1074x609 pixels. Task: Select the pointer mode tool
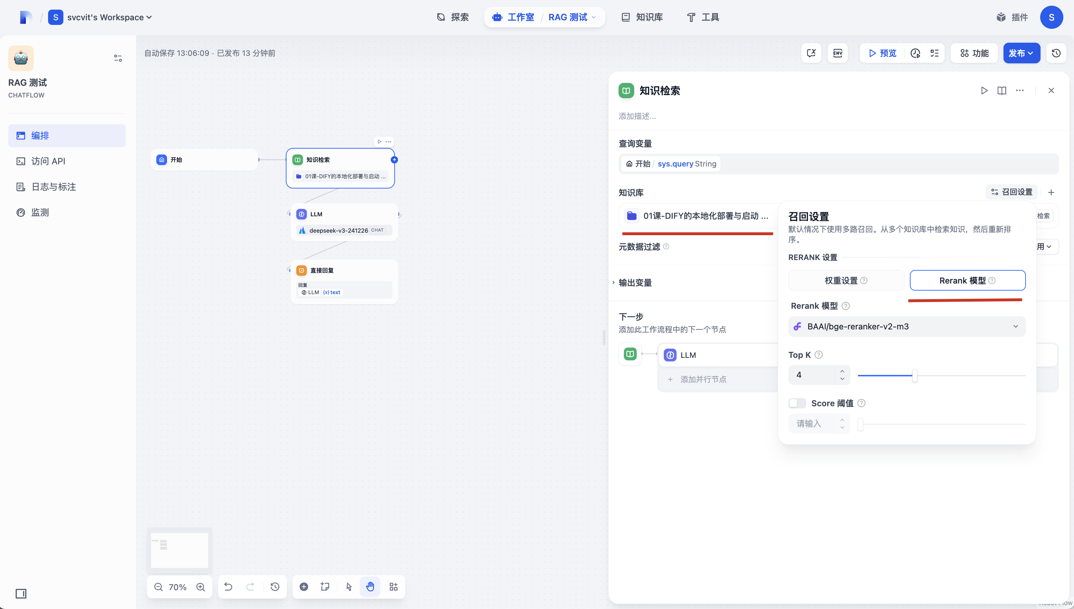(349, 587)
